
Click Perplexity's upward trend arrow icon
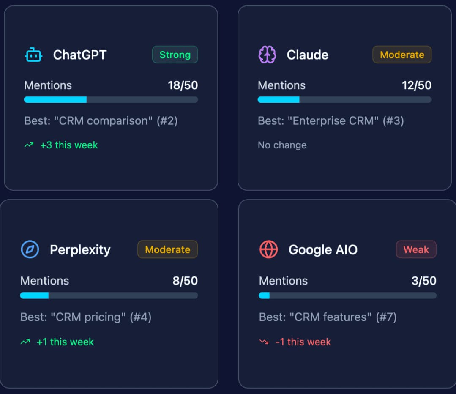pos(25,342)
